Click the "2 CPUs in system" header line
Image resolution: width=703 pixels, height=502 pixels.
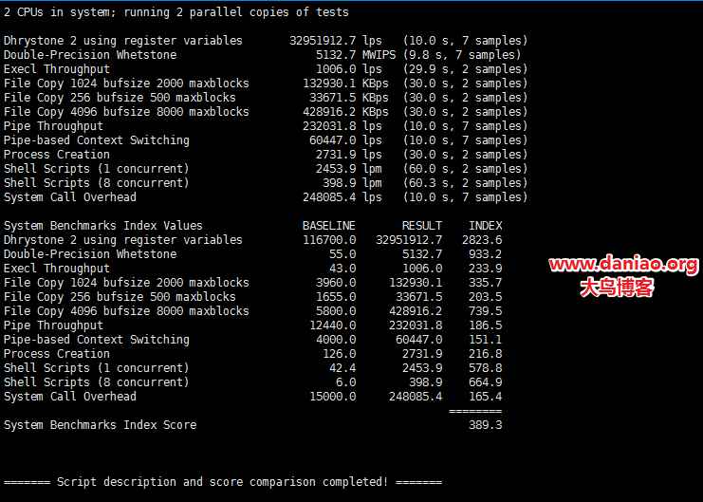click(176, 12)
